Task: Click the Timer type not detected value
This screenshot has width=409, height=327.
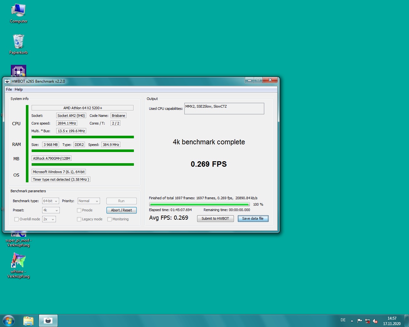Action: point(61,179)
